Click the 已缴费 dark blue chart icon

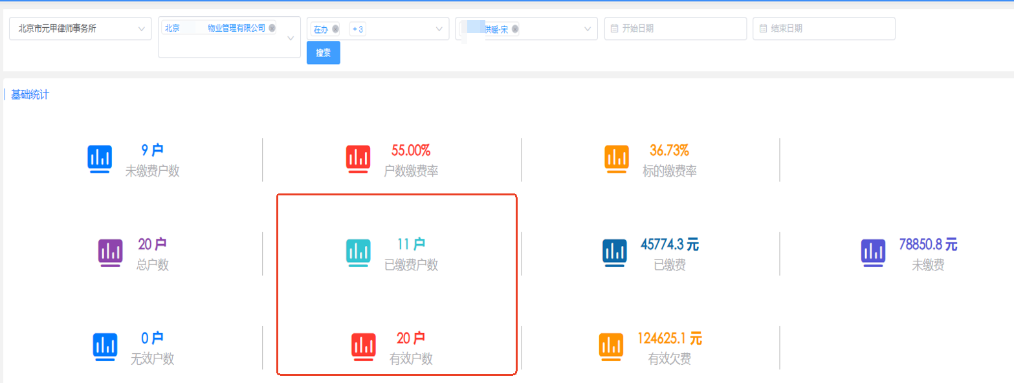pyautogui.click(x=615, y=253)
